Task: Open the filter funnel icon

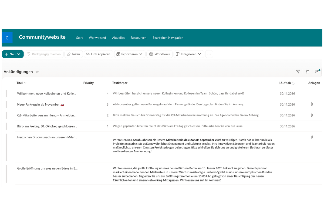Action: click(298, 72)
